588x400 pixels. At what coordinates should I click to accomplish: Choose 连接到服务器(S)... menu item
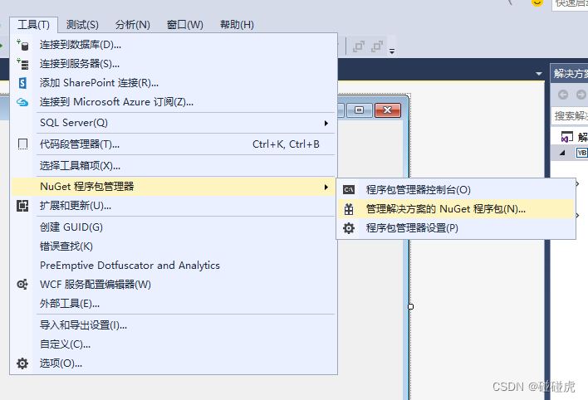[174, 64]
